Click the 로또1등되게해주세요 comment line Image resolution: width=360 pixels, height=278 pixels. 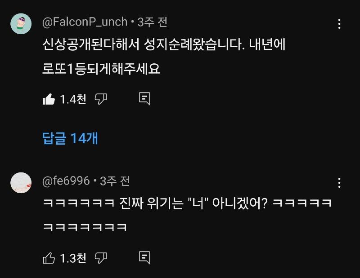click(x=101, y=69)
